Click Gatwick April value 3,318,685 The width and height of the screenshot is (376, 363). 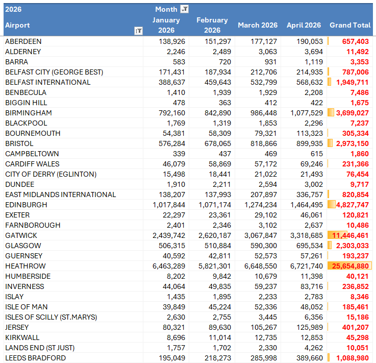[307, 235]
